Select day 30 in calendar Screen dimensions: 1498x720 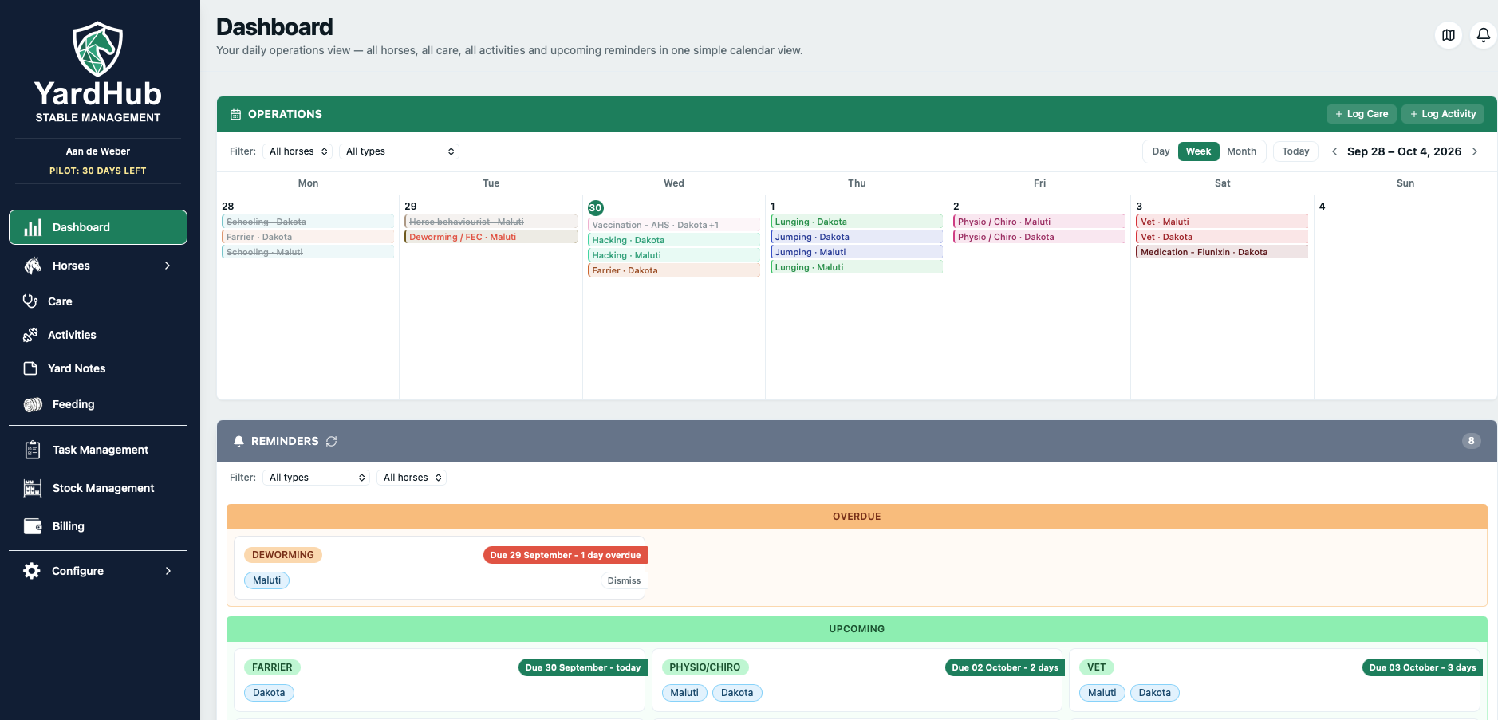click(x=595, y=208)
